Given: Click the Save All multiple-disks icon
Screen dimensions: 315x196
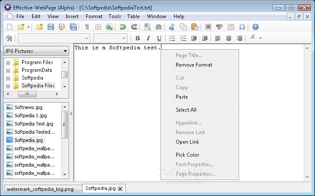Looking at the screenshot, I should [x=73, y=27].
